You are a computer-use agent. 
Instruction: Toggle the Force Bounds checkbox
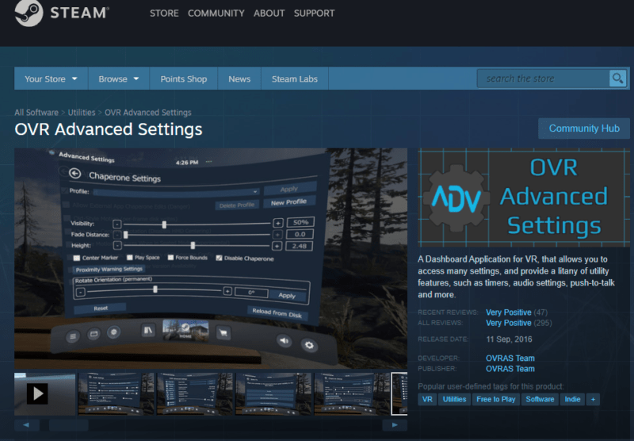170,257
